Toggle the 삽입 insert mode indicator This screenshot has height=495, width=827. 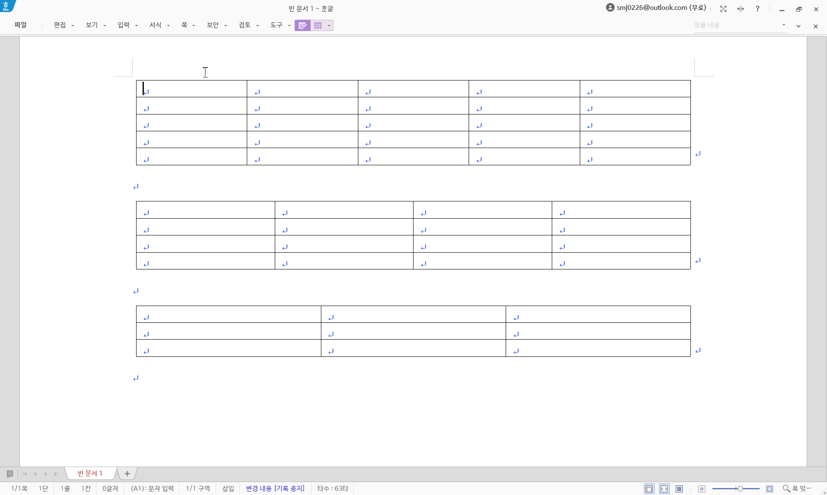tap(228, 488)
